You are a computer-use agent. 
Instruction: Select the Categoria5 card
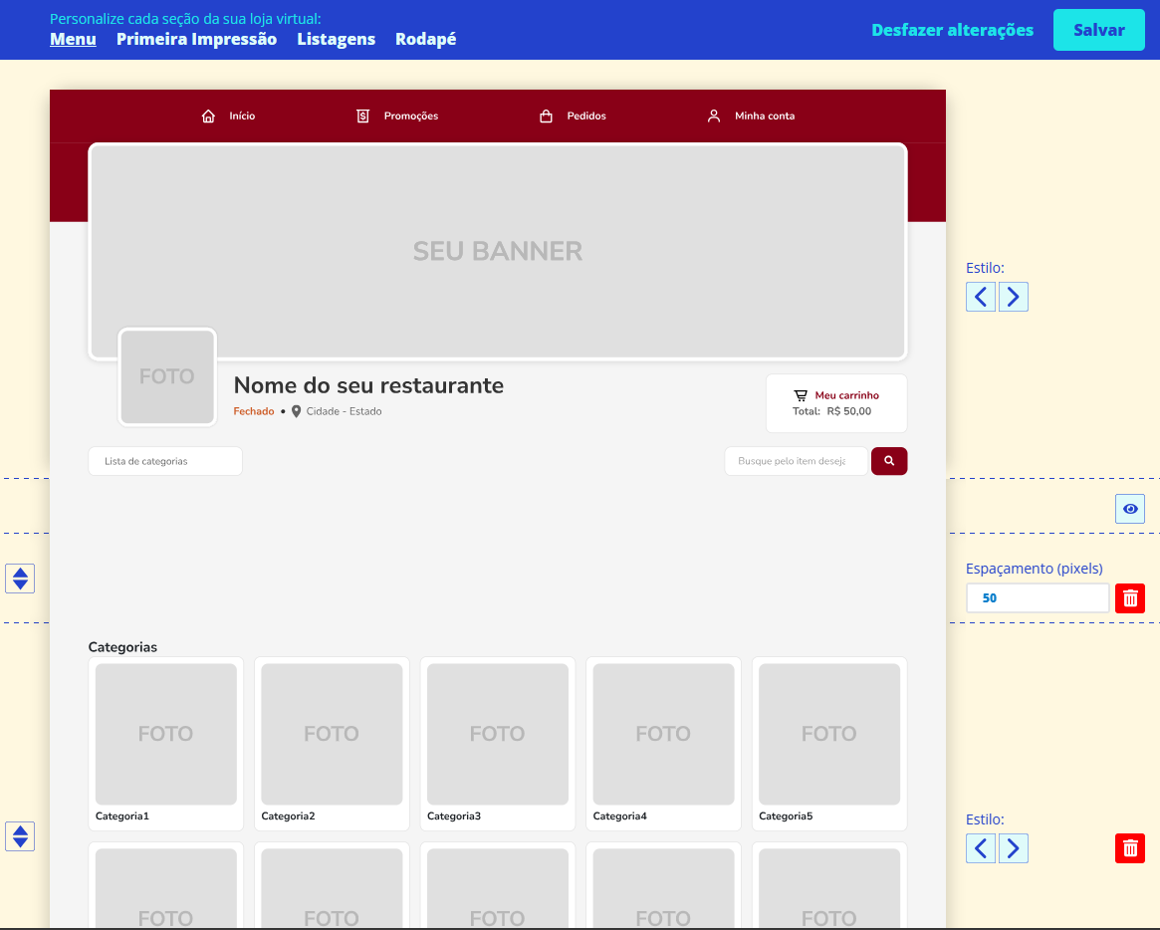tap(829, 744)
